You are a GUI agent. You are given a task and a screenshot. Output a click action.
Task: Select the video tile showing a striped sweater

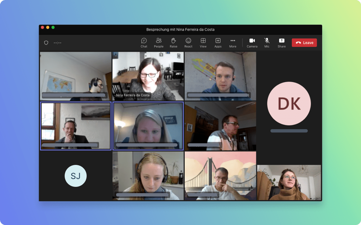point(221,126)
